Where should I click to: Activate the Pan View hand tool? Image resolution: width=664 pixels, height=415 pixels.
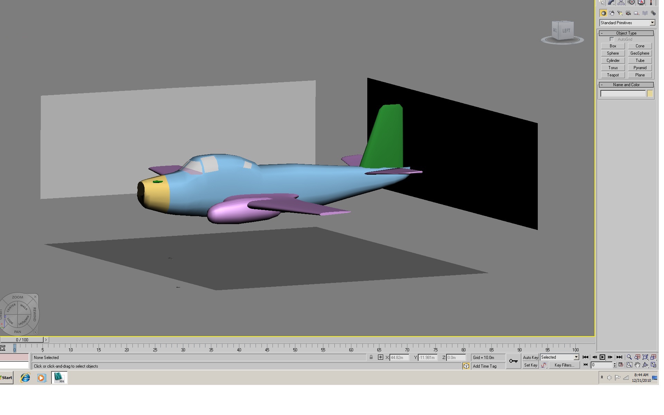click(x=637, y=365)
